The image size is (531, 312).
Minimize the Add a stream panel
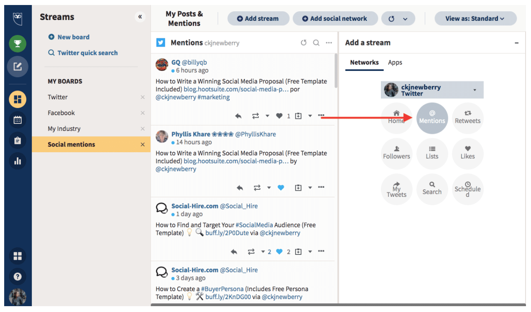(x=517, y=43)
